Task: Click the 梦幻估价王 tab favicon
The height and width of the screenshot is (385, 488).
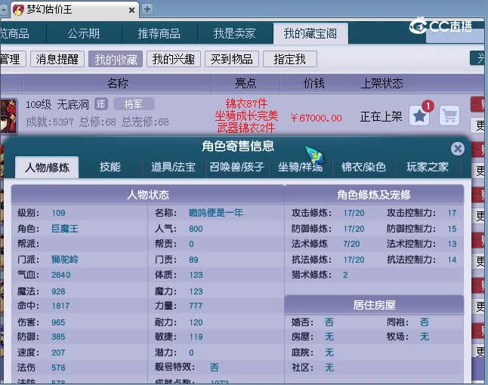Action: [18, 10]
